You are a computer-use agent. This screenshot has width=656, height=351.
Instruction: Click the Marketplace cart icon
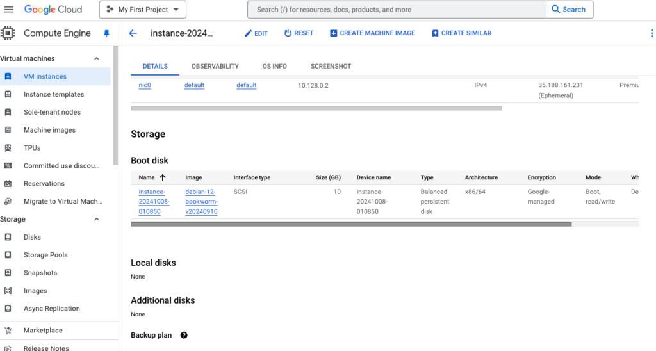tap(8, 331)
